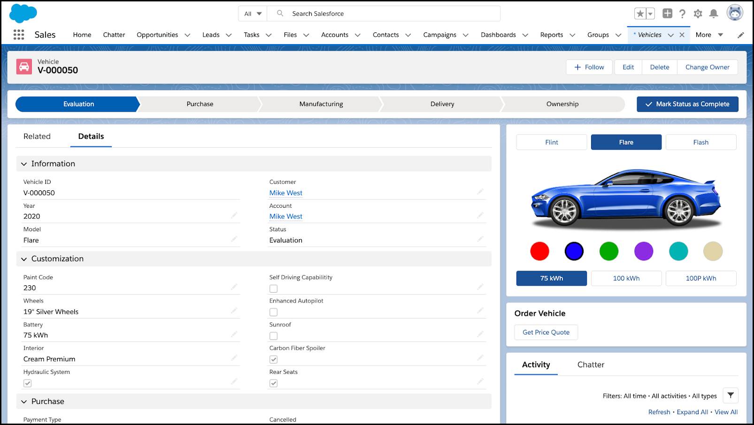Viewport: 754px width, 425px height.
Task: Collapse the Customization section
Action: pyautogui.click(x=24, y=259)
